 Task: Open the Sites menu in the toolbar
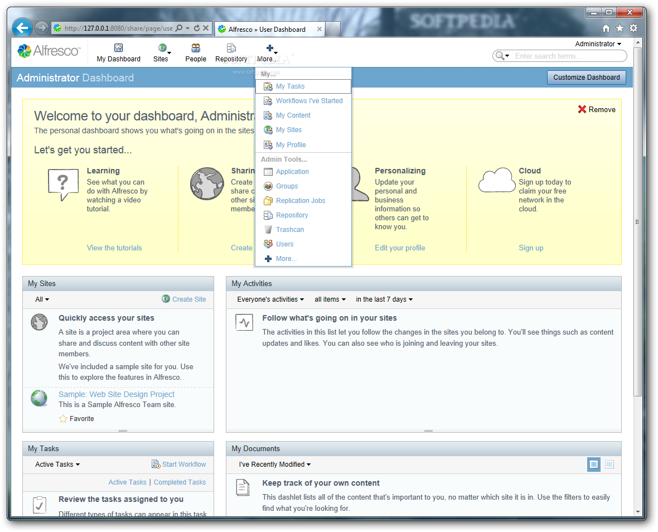click(x=162, y=53)
